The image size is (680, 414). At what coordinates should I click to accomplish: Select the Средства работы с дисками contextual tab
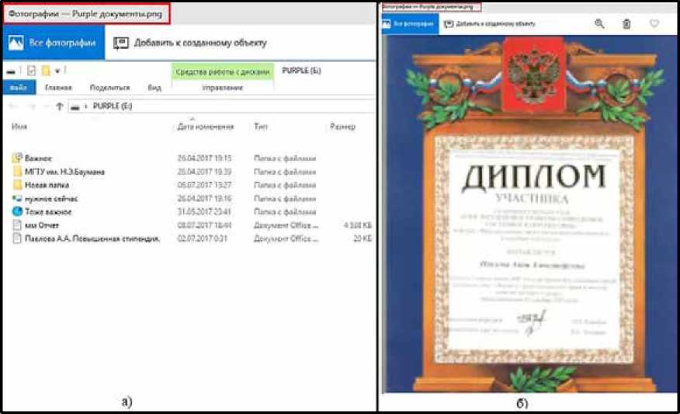[x=223, y=72]
